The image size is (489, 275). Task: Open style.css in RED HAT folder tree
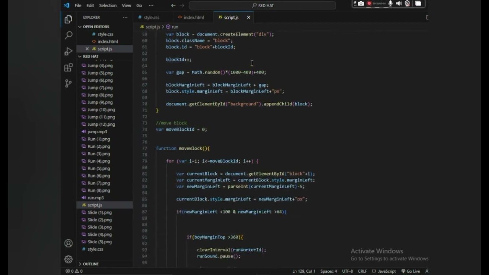click(x=105, y=249)
